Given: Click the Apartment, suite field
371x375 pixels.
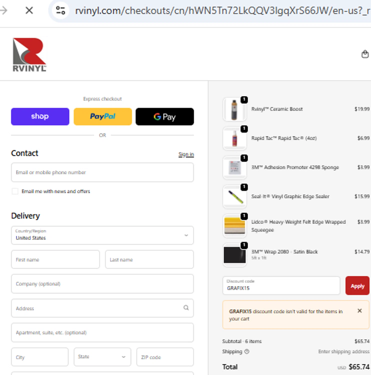Looking at the screenshot, I should 102,332.
